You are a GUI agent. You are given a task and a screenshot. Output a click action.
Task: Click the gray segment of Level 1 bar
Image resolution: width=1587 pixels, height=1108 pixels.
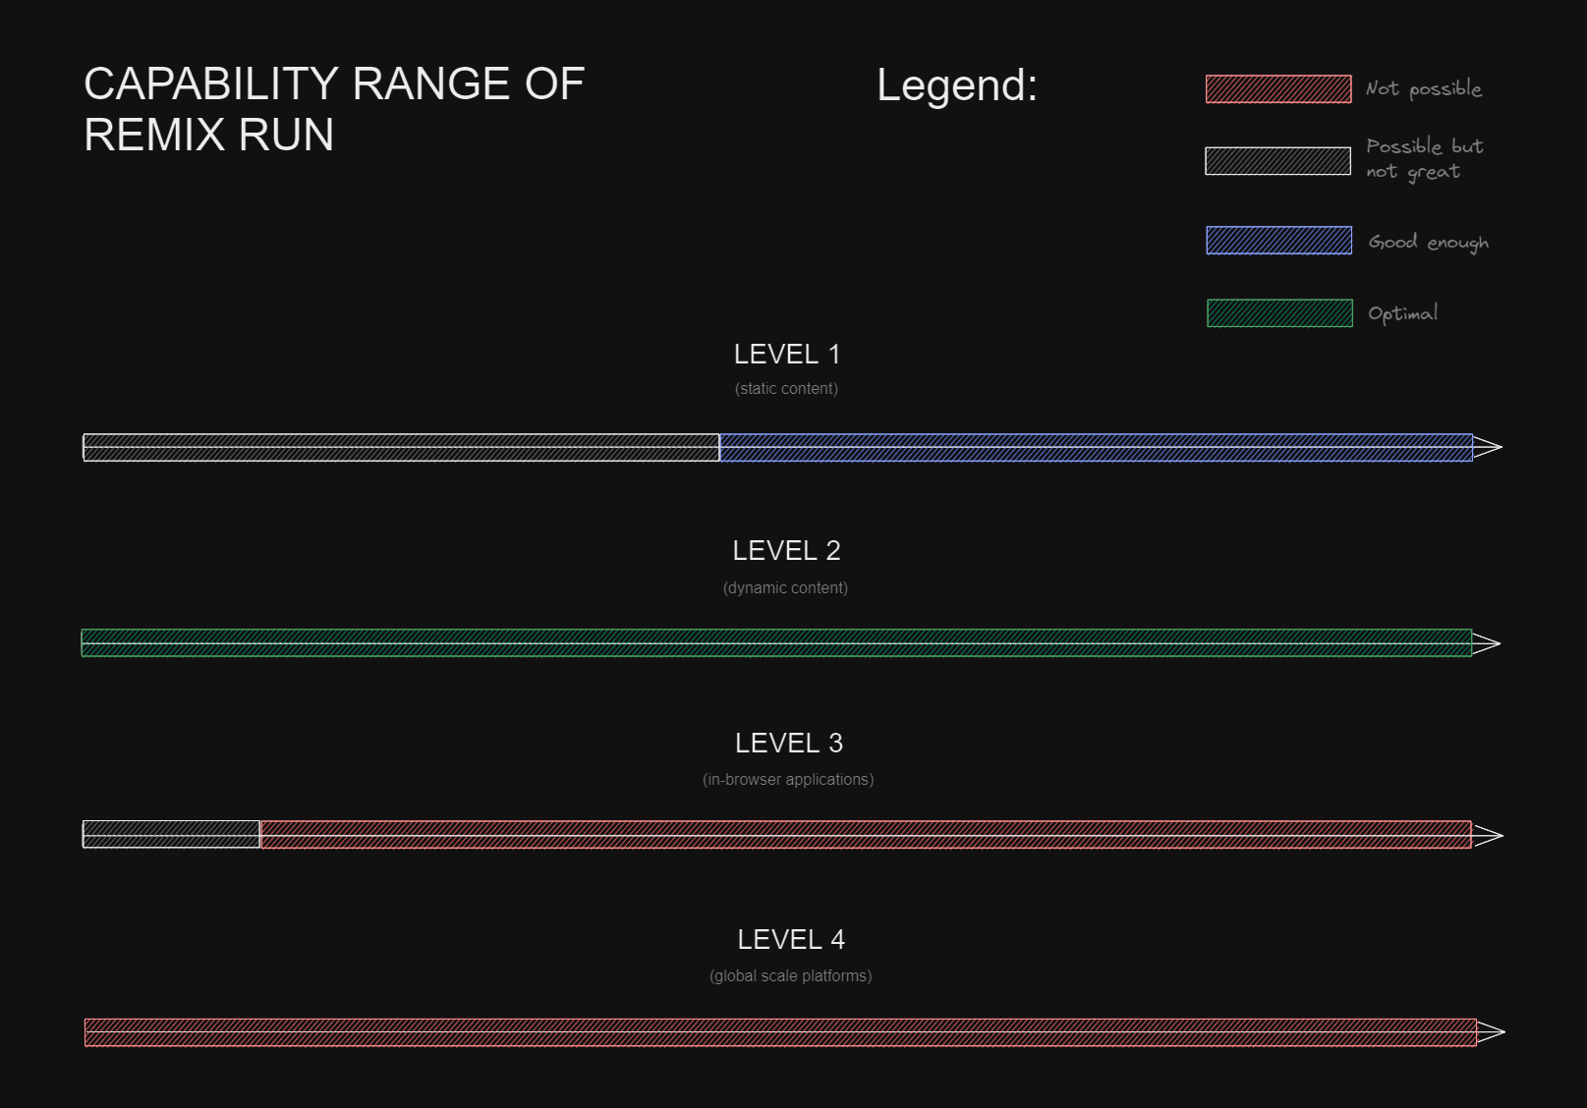point(401,448)
